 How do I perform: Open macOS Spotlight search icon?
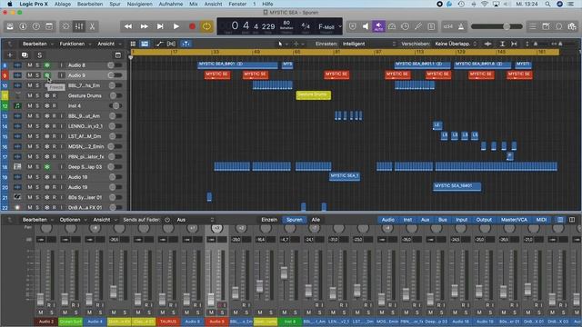click(547, 4)
